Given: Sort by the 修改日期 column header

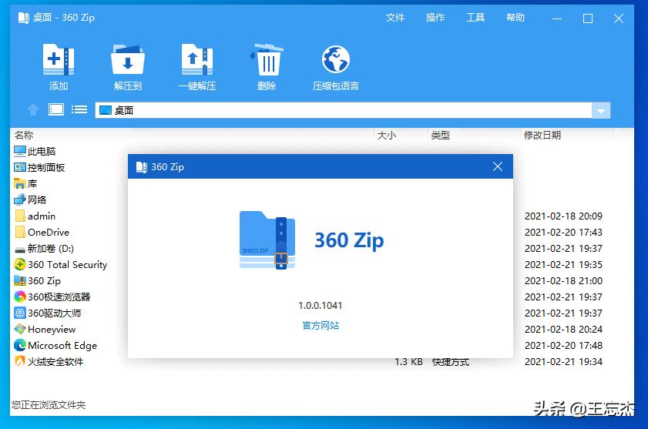Looking at the screenshot, I should 542,135.
